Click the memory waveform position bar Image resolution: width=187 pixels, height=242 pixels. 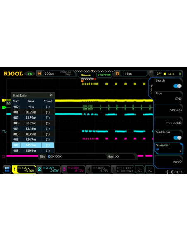tap(95, 71)
